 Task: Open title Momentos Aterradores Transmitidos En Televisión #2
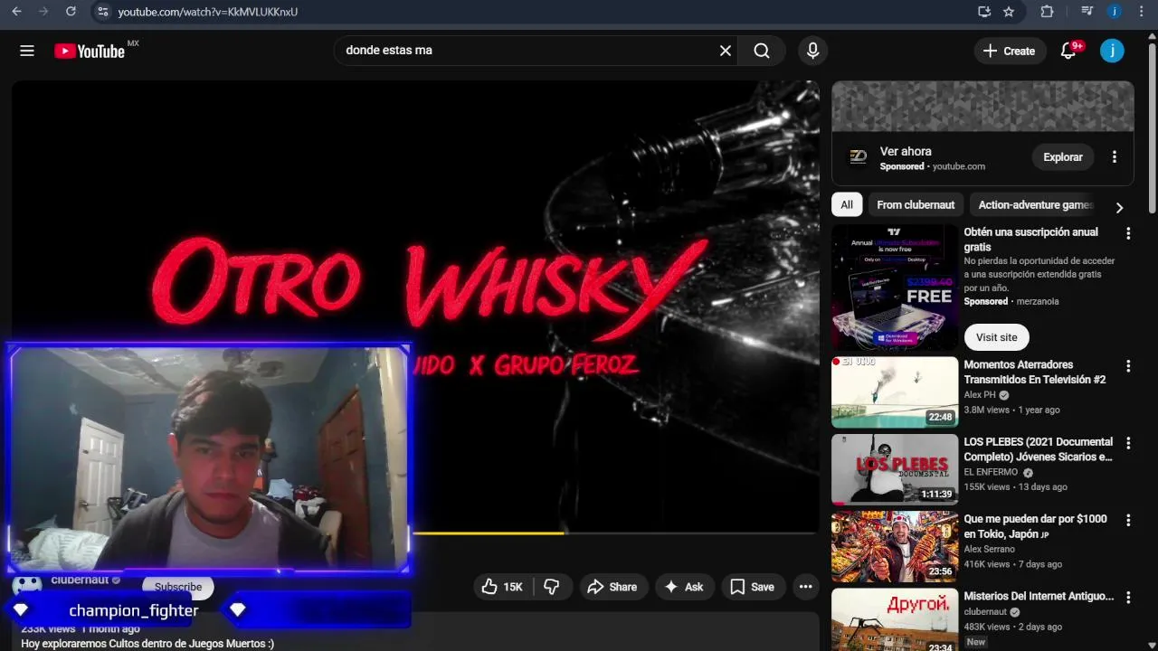pyautogui.click(x=1035, y=373)
